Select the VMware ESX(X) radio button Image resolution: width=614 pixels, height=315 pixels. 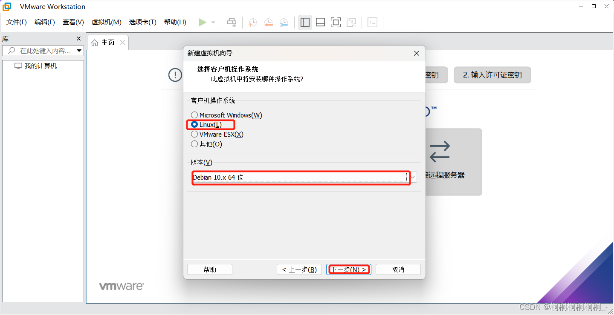[x=194, y=135]
